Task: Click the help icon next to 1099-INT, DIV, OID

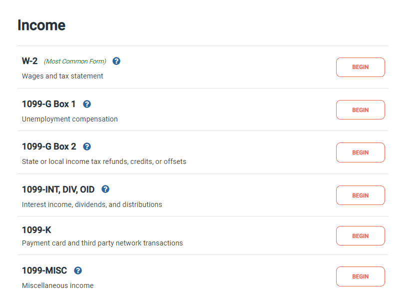Action: click(x=105, y=189)
